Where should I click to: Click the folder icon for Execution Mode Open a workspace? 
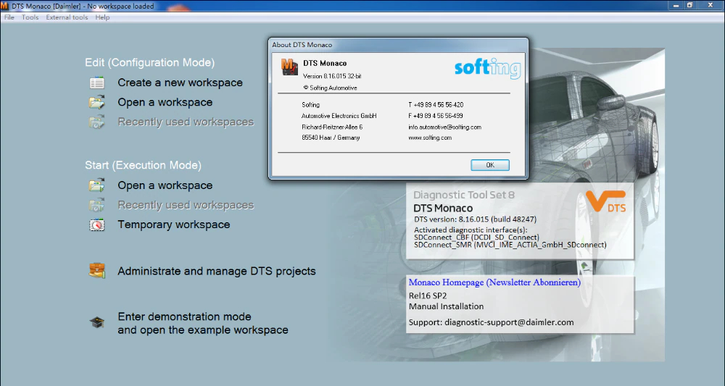pyautogui.click(x=97, y=185)
